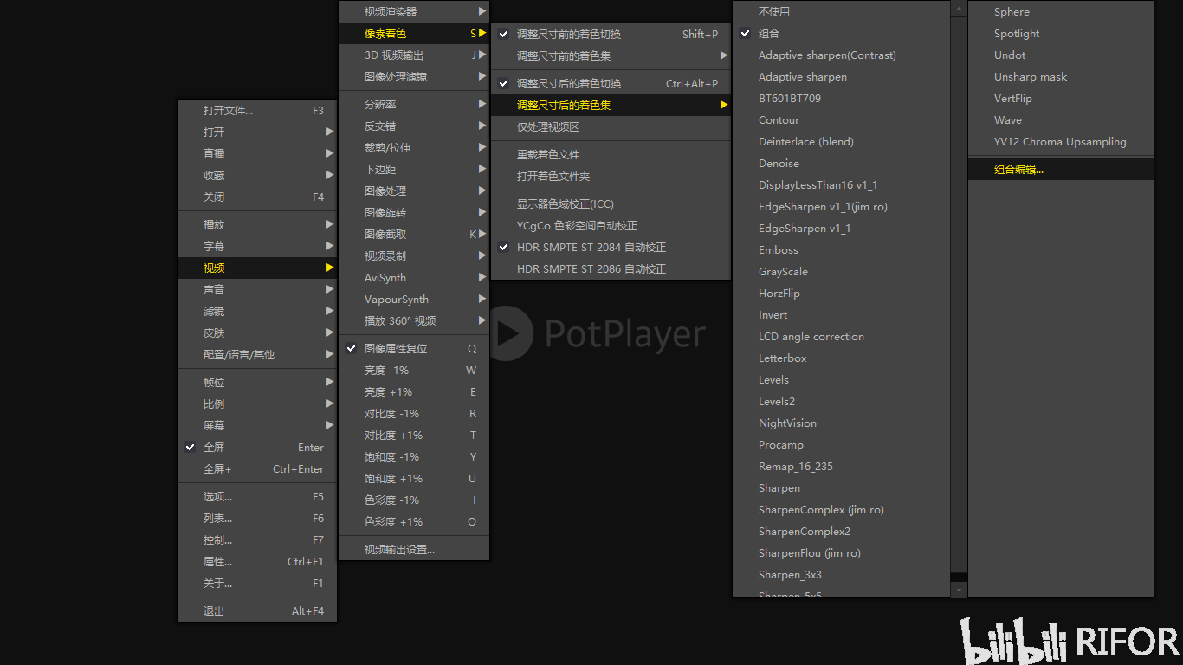Expand the 声音 submenu

tap(257, 290)
